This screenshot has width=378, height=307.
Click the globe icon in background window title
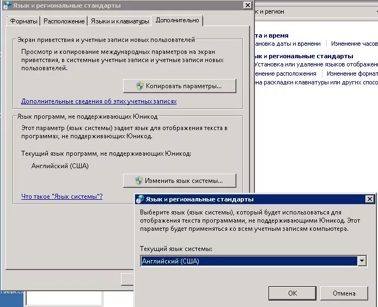pos(7,5)
